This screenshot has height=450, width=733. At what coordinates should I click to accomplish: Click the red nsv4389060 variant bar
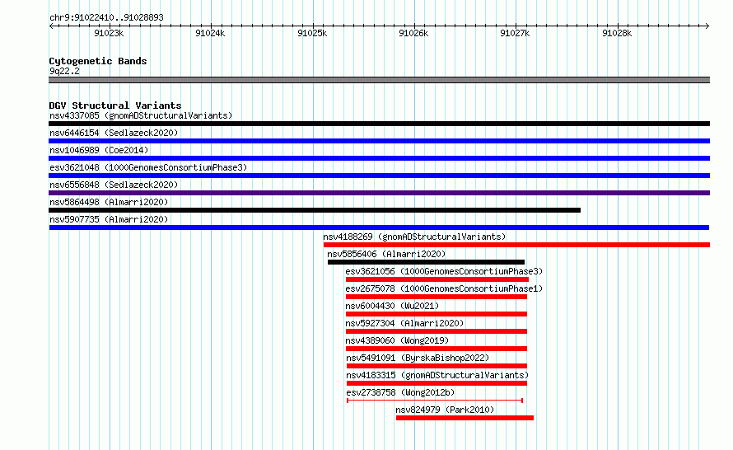click(x=437, y=349)
